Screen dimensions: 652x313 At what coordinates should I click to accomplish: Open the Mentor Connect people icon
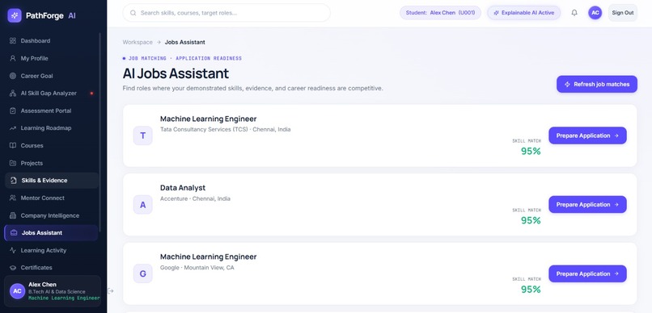13,198
